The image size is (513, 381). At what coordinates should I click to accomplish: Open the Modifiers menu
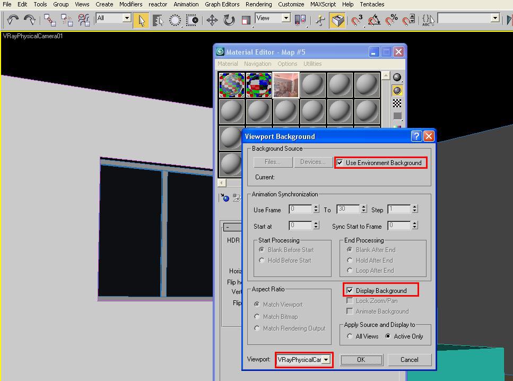131,4
